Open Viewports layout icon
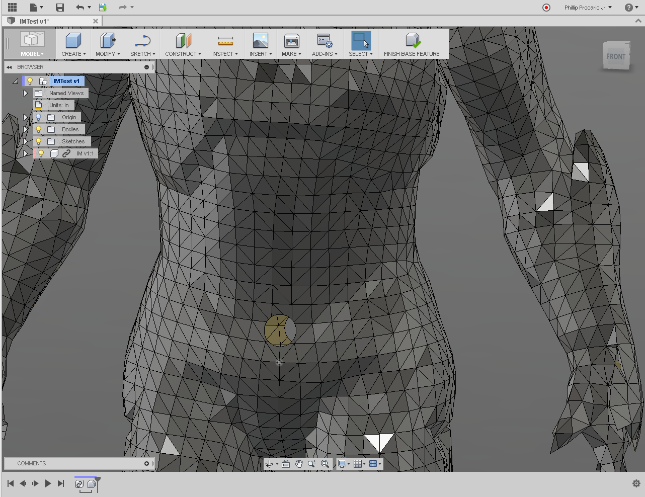The width and height of the screenshot is (645, 497). click(373, 464)
